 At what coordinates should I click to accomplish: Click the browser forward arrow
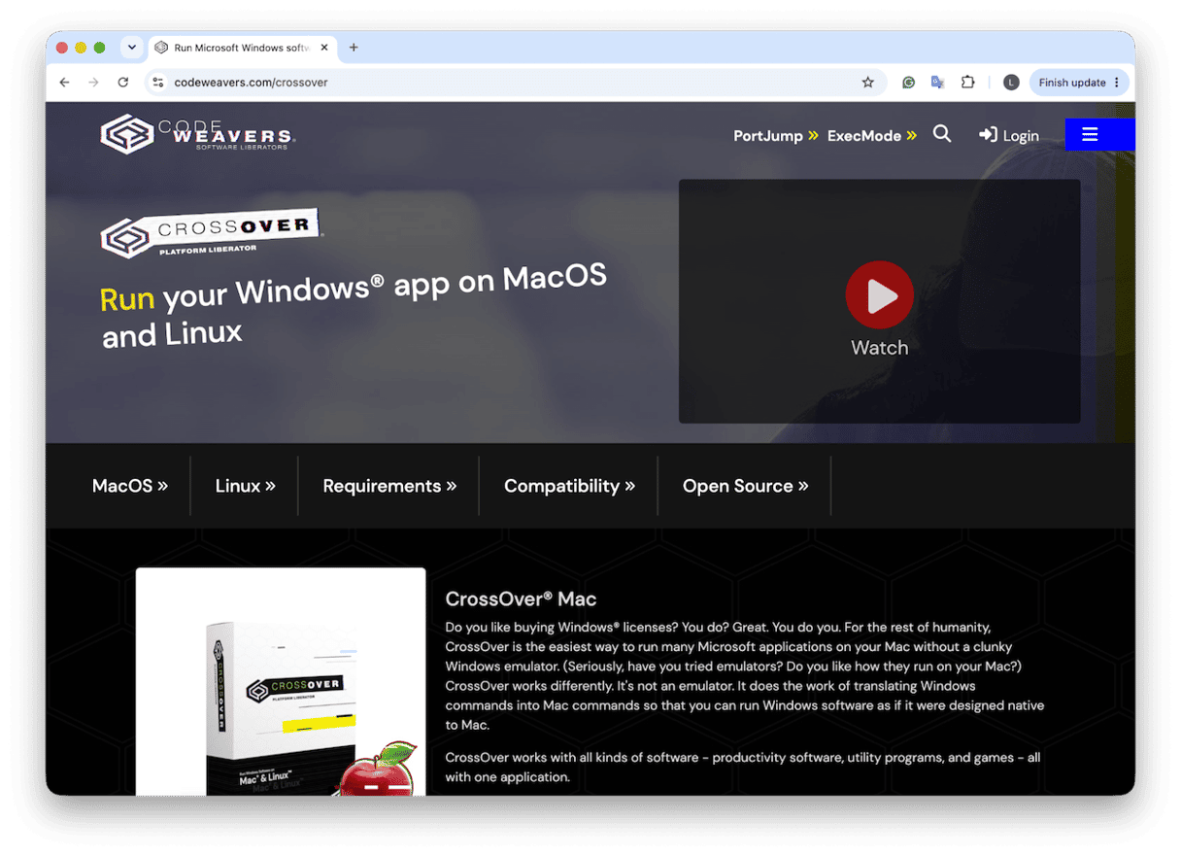[93, 83]
